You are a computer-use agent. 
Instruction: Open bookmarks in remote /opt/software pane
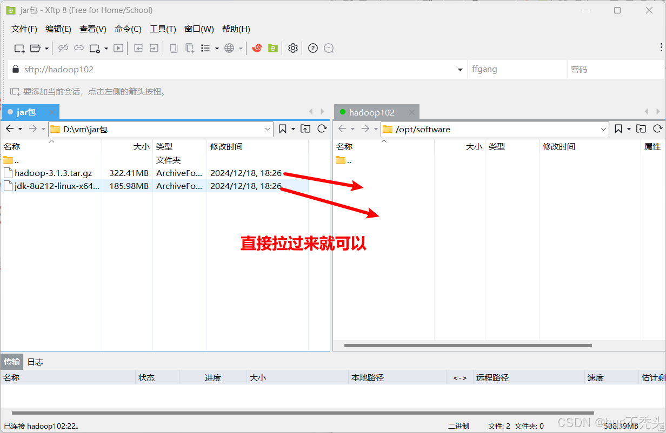pyautogui.click(x=618, y=129)
